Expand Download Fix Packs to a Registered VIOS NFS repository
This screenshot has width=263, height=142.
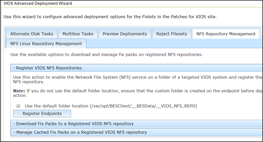pos(136,124)
